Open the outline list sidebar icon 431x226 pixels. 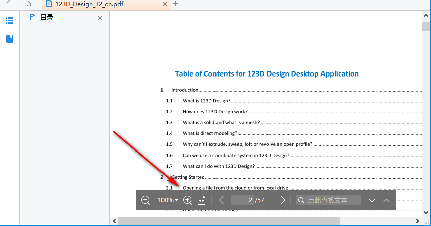tap(10, 21)
